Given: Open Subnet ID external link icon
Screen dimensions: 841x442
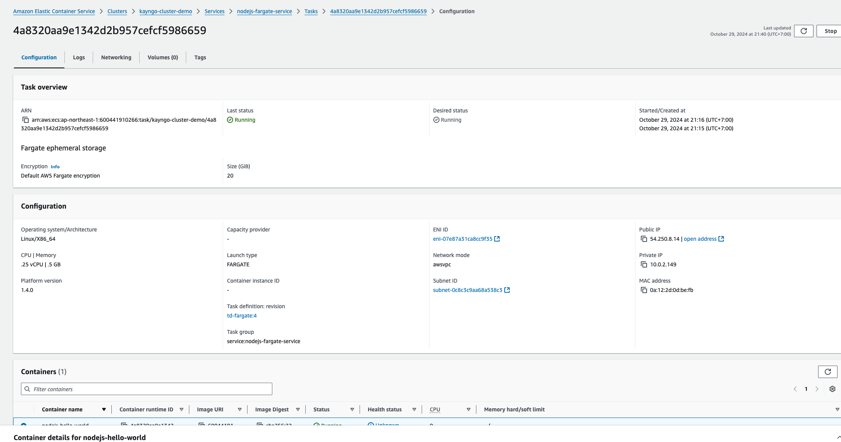Looking at the screenshot, I should (x=507, y=290).
